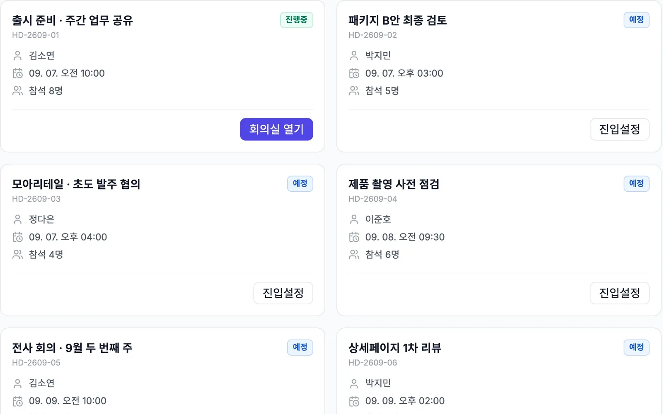Click calendar icon next to 09. 07. 오후 03:00
663x414 pixels.
point(354,73)
